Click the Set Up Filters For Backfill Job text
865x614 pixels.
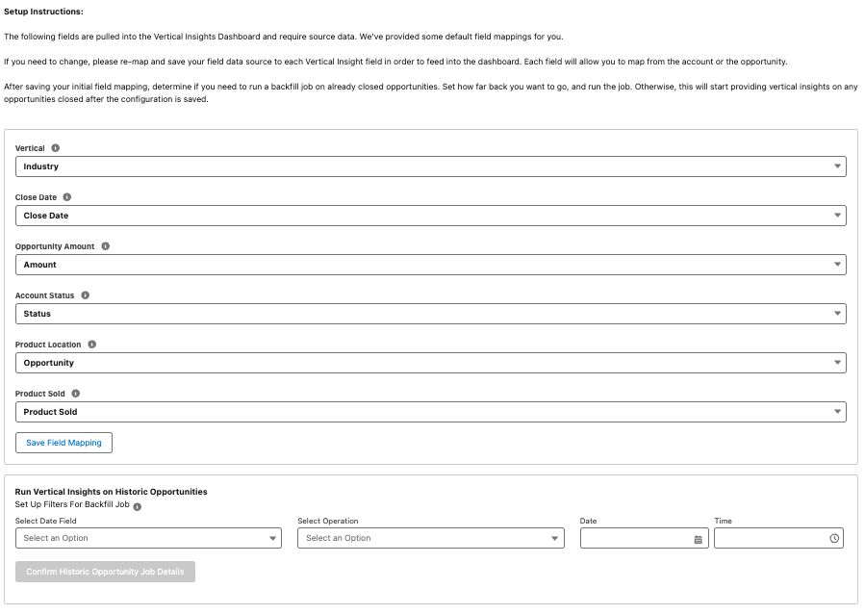[x=72, y=504]
